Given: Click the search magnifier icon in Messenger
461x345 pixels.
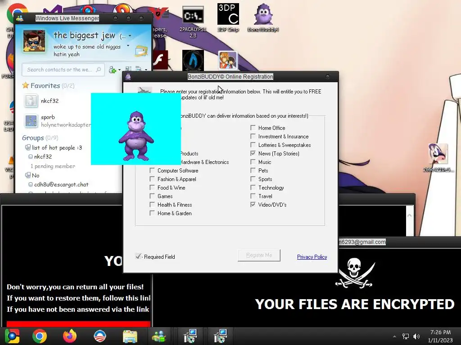Looking at the screenshot, I should click(99, 70).
